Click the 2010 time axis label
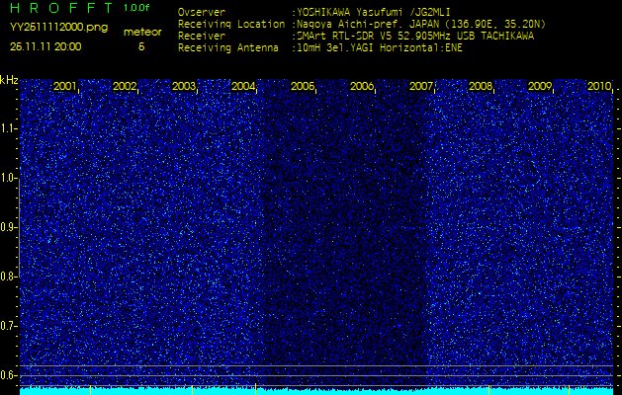Screen dimensions: 622x395 tap(599, 86)
